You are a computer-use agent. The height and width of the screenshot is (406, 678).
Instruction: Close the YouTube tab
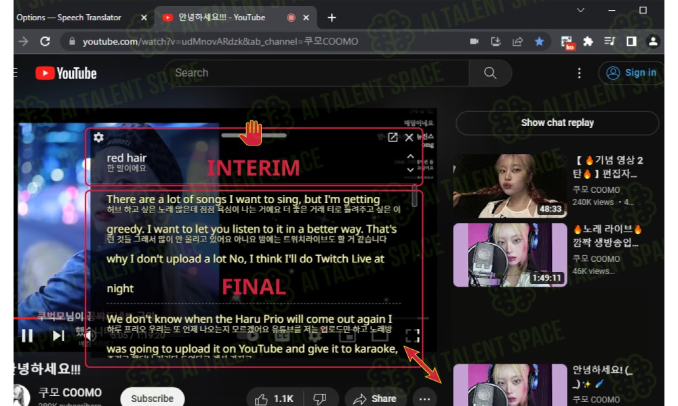pos(306,18)
